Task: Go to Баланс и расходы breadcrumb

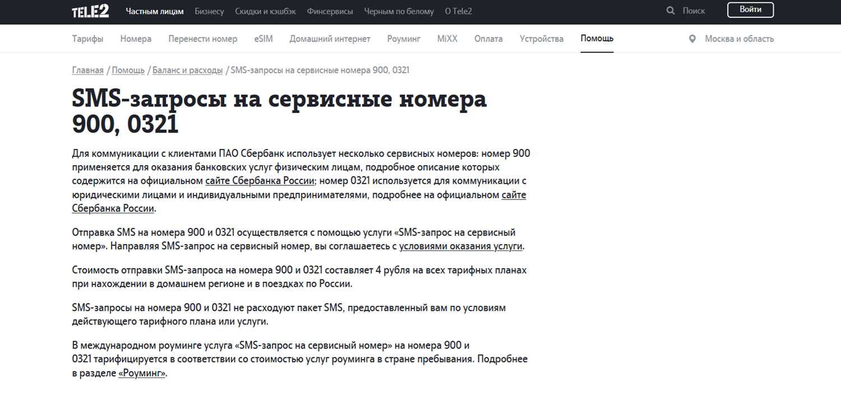Action: (187, 70)
